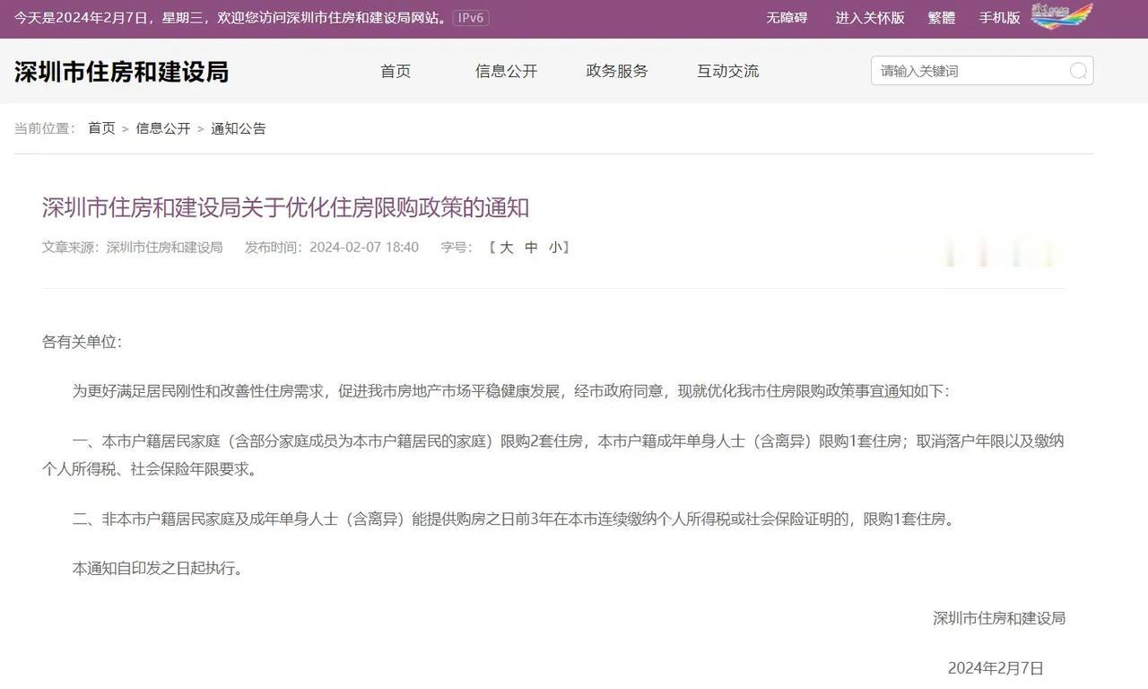Open the 信息公开 navigation menu
Viewport: 1148px width, 689px height.
coord(506,71)
